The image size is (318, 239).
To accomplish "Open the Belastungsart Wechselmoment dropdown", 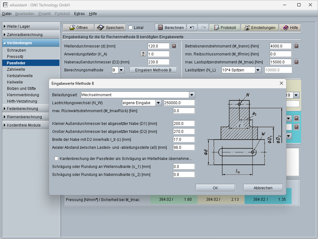I will tap(191, 95).
